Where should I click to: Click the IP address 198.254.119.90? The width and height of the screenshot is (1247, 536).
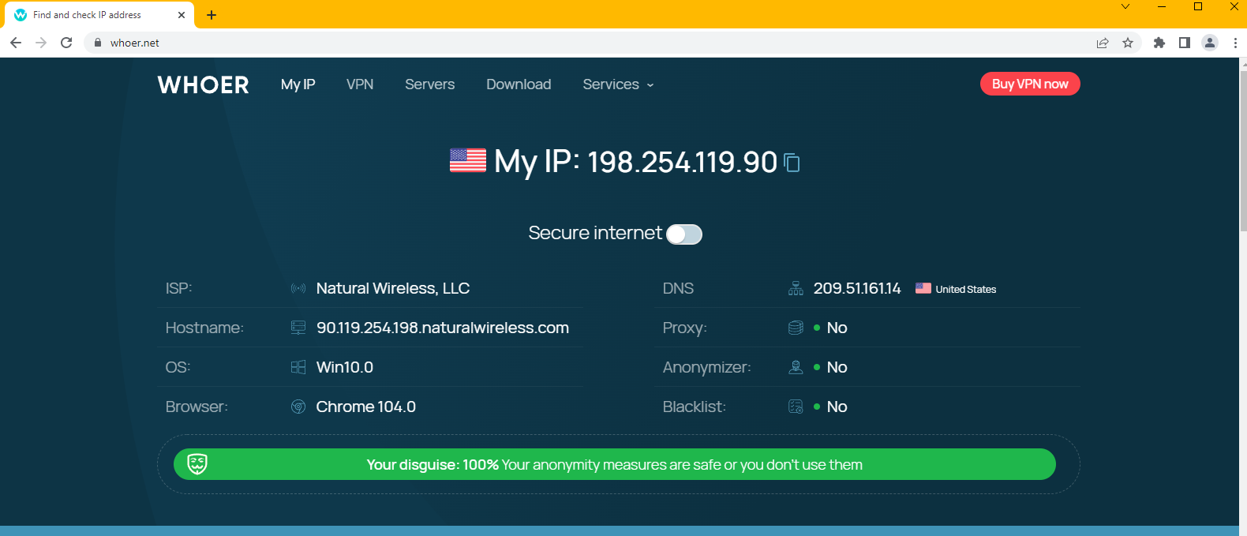click(683, 162)
